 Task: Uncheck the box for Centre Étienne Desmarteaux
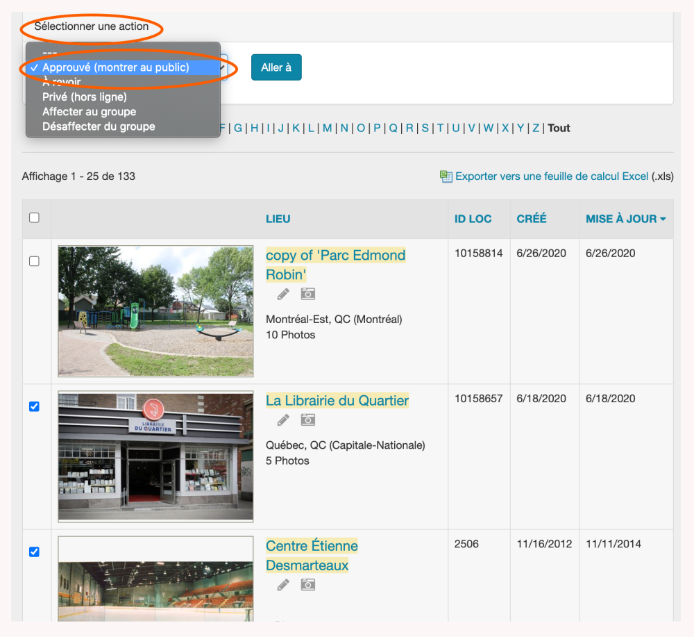(34, 552)
